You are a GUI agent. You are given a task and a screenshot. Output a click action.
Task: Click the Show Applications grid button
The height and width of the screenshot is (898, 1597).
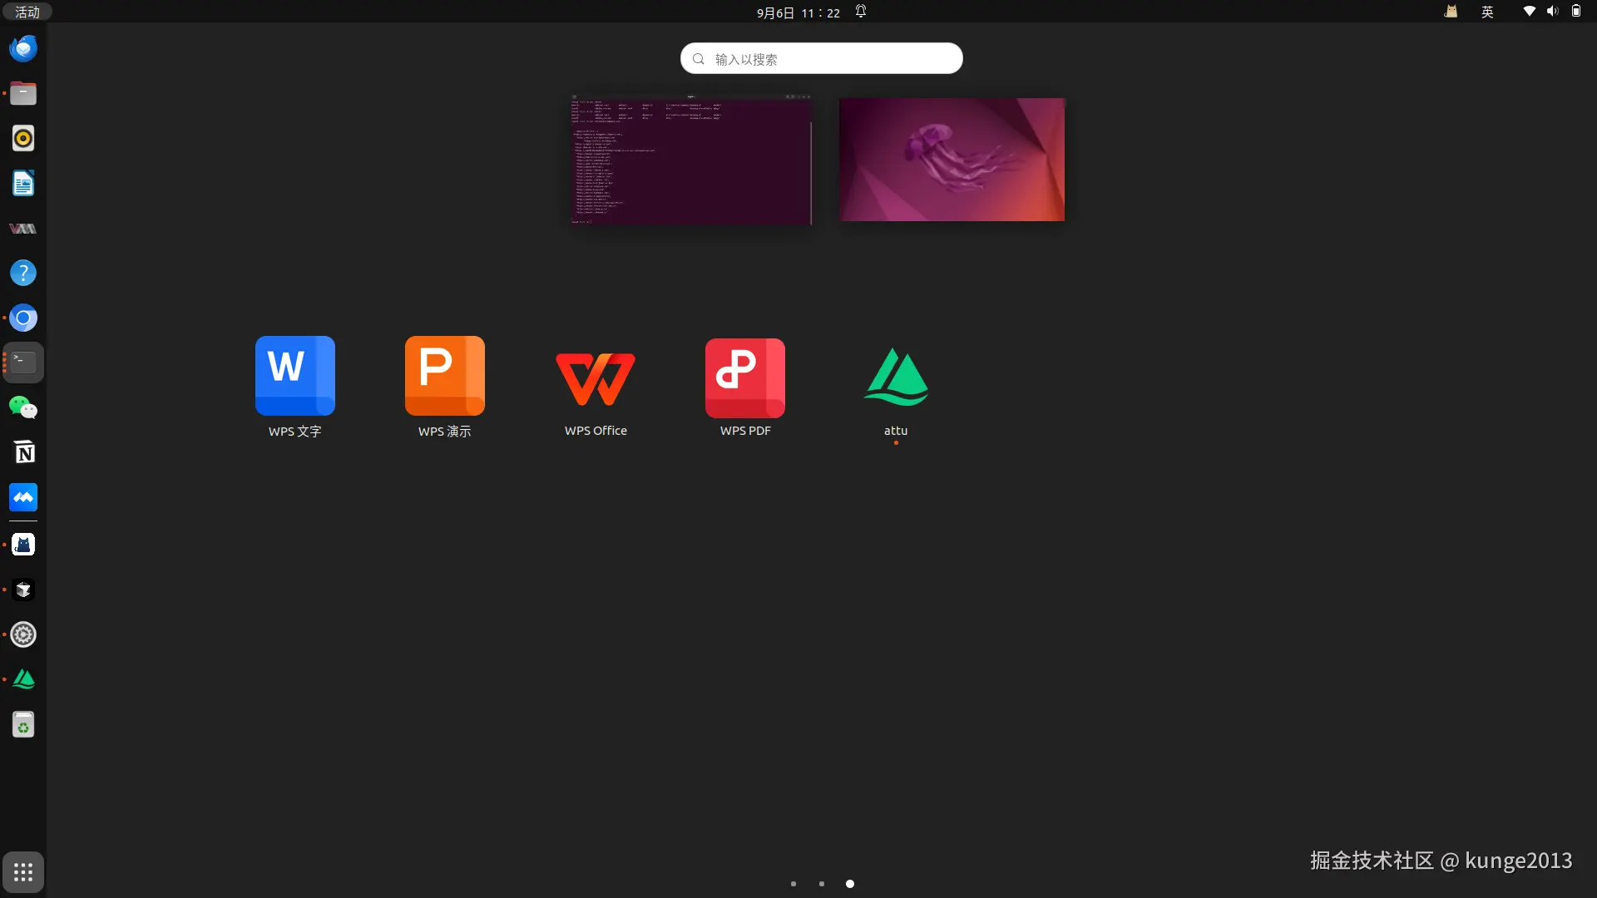23,872
